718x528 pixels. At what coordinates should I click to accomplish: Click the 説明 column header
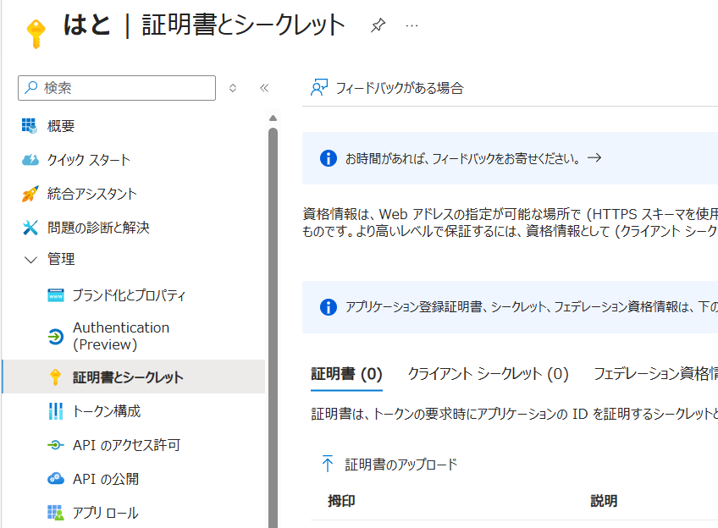coord(604,501)
